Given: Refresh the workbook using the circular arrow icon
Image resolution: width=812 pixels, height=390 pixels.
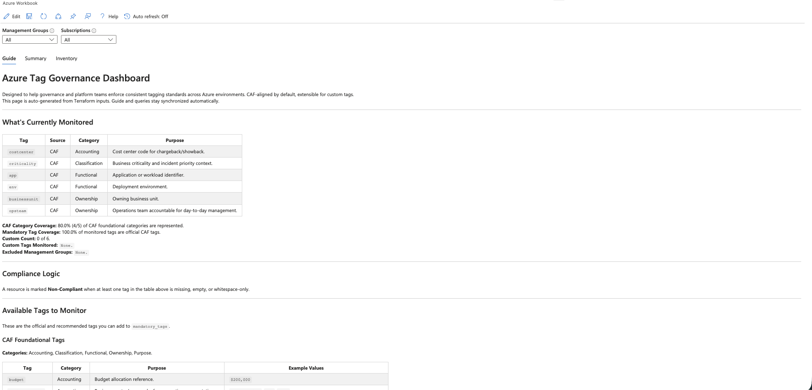Looking at the screenshot, I should (x=44, y=16).
